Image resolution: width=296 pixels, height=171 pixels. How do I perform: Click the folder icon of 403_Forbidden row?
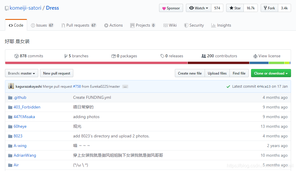[x=10, y=107]
